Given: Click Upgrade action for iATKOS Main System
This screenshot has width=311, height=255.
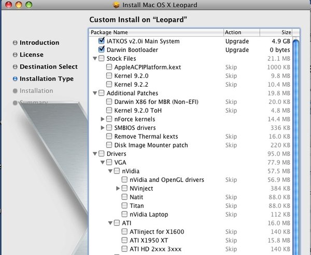Looking at the screenshot, I should coord(237,41).
